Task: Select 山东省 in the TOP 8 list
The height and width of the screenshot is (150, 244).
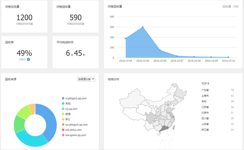Action: [205, 124]
